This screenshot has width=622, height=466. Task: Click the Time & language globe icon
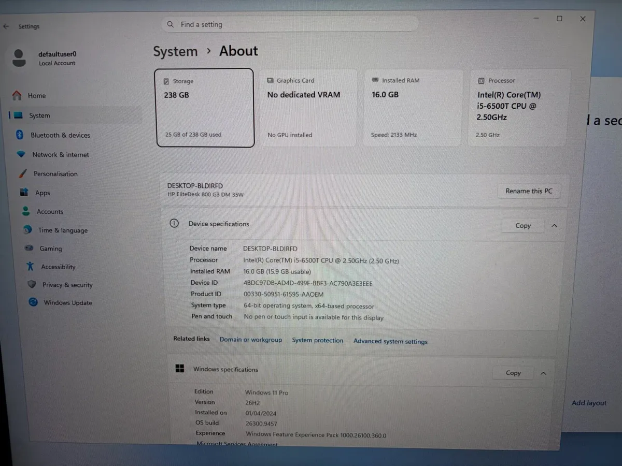click(x=27, y=230)
